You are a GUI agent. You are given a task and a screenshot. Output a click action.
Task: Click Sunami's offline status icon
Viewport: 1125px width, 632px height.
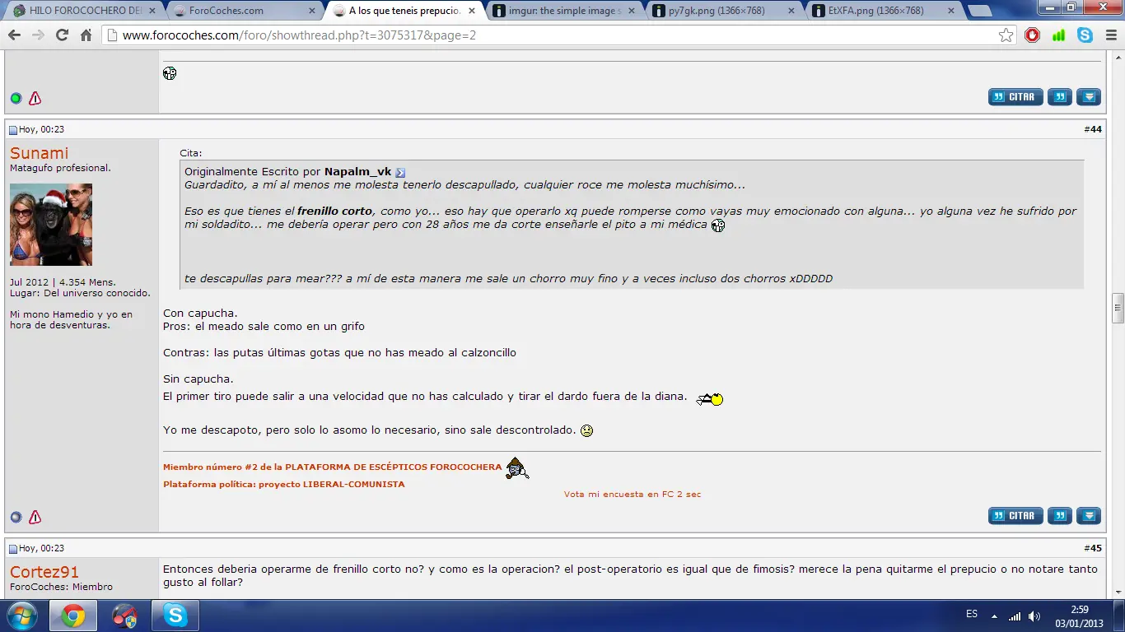coord(16,518)
